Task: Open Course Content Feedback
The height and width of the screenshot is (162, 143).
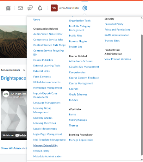Action: (x=84, y=78)
